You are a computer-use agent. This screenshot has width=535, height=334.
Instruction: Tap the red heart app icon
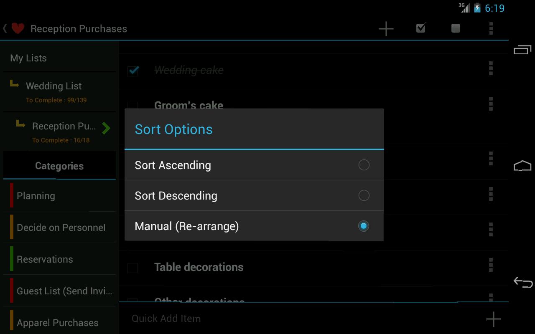[18, 28]
